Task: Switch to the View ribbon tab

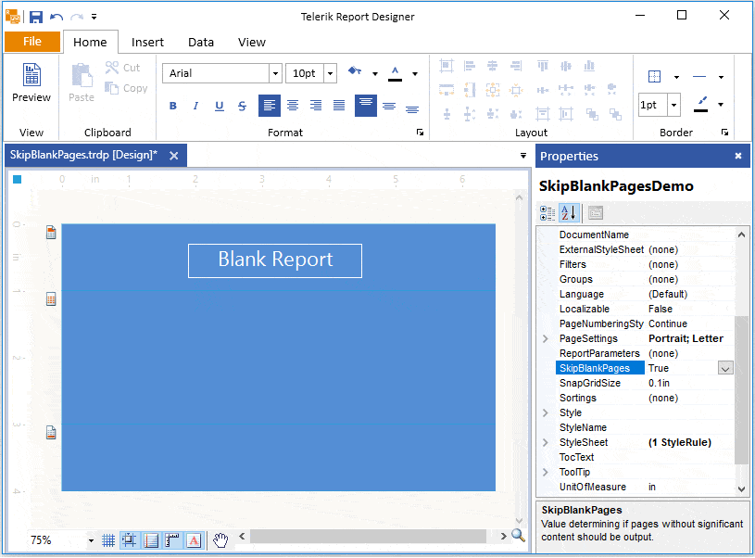Action: click(251, 43)
